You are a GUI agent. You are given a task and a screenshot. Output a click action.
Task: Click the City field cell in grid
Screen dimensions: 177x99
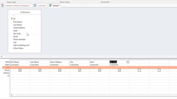point(79,62)
